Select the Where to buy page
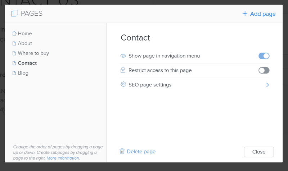The width and height of the screenshot is (288, 171). pos(33,53)
